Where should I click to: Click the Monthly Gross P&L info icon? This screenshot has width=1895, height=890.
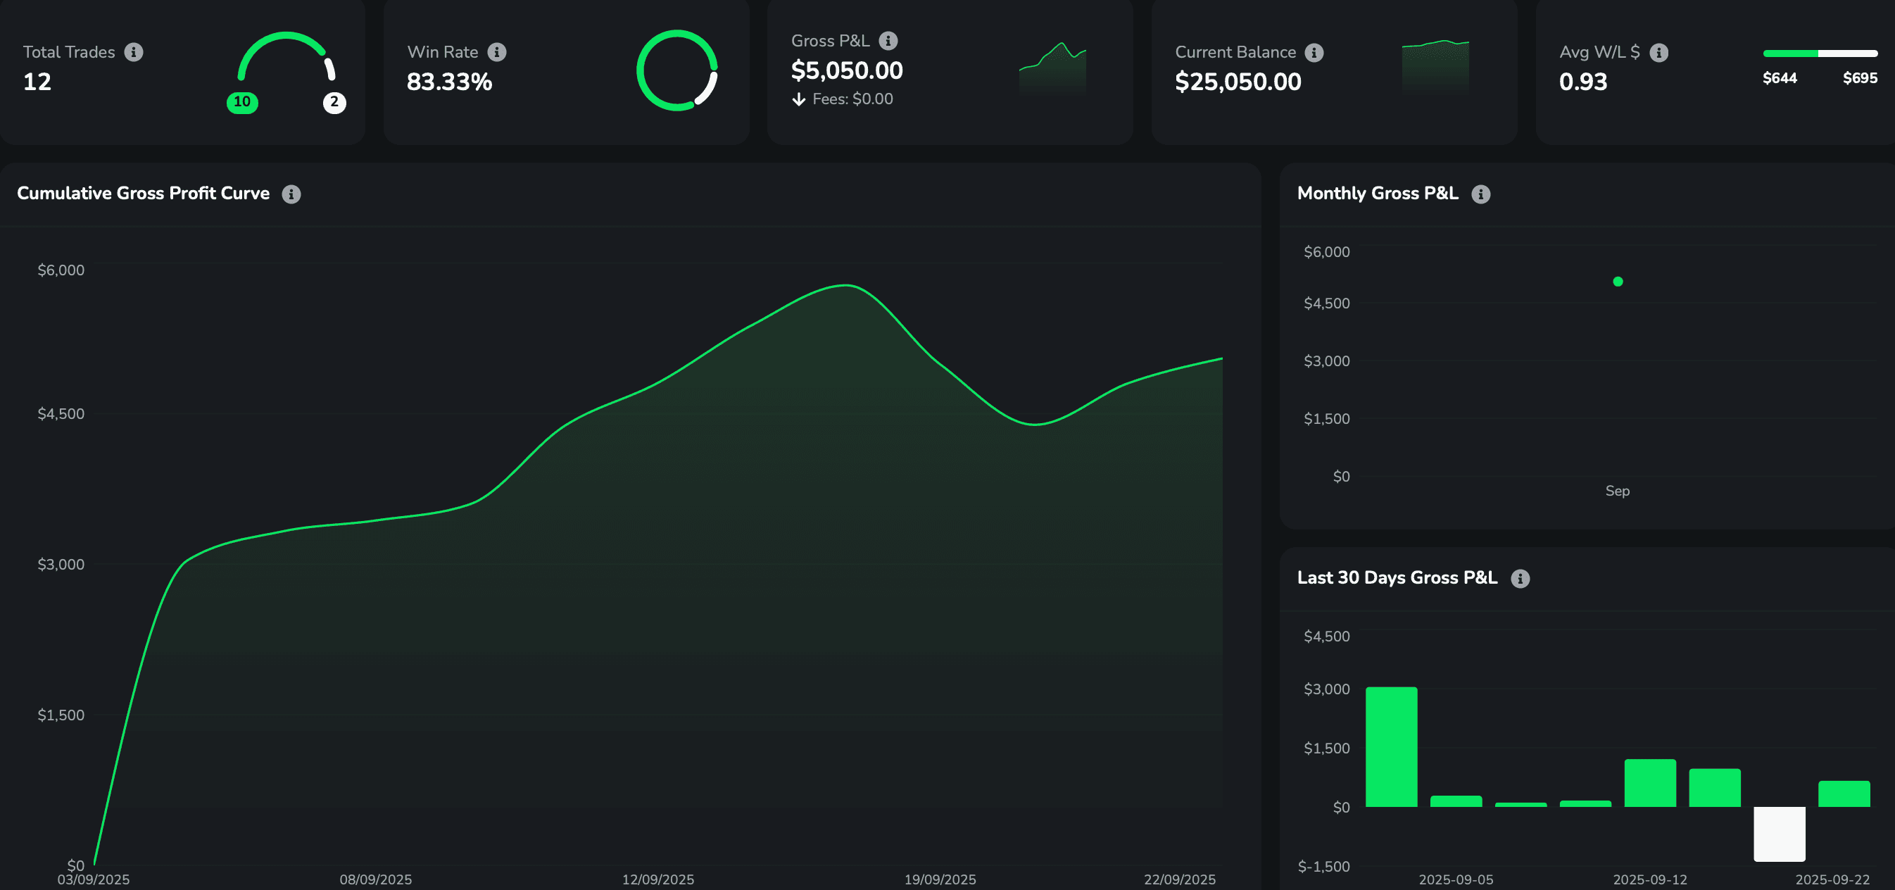(x=1480, y=194)
